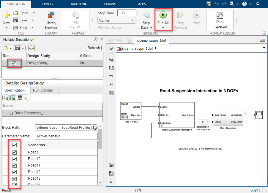The width and height of the screenshot is (268, 193).
Task: Click the Refresh button
Action: pos(94,48)
